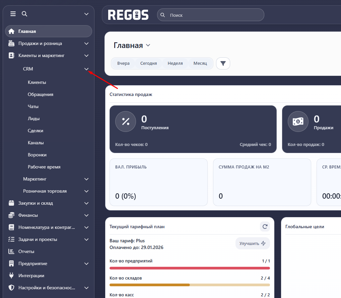
Task: Click the sidebar search magnifier icon
Action: tap(24, 14)
